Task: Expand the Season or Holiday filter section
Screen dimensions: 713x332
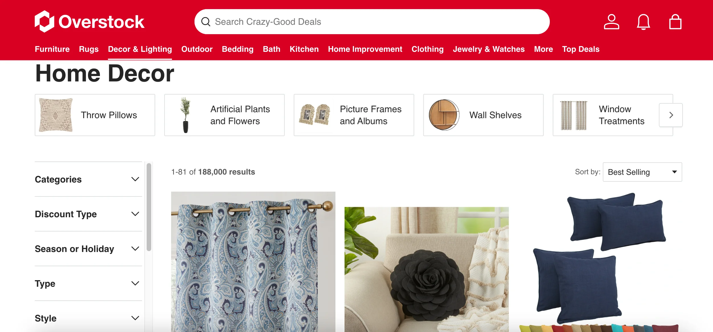Action: click(87, 249)
